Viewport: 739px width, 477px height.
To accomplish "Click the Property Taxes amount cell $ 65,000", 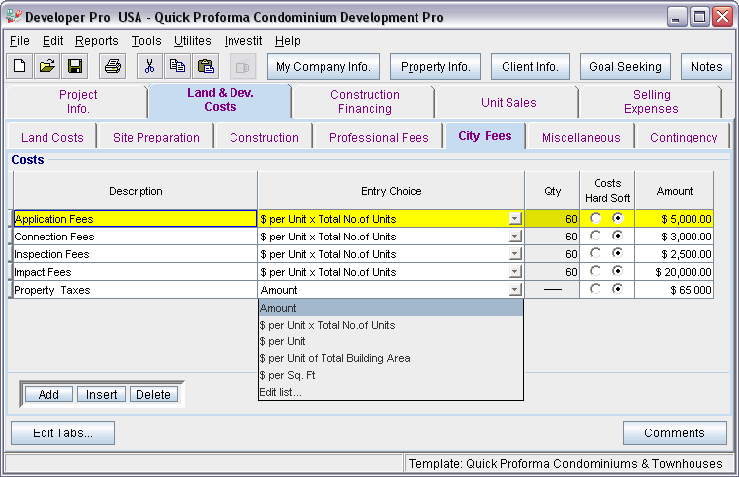I will pyautogui.click(x=675, y=290).
